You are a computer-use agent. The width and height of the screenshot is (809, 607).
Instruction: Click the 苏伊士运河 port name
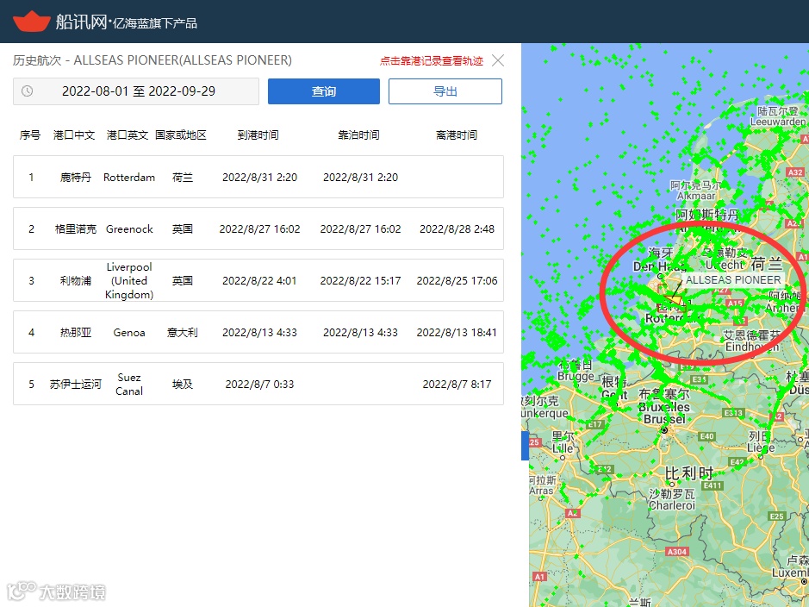pos(75,384)
